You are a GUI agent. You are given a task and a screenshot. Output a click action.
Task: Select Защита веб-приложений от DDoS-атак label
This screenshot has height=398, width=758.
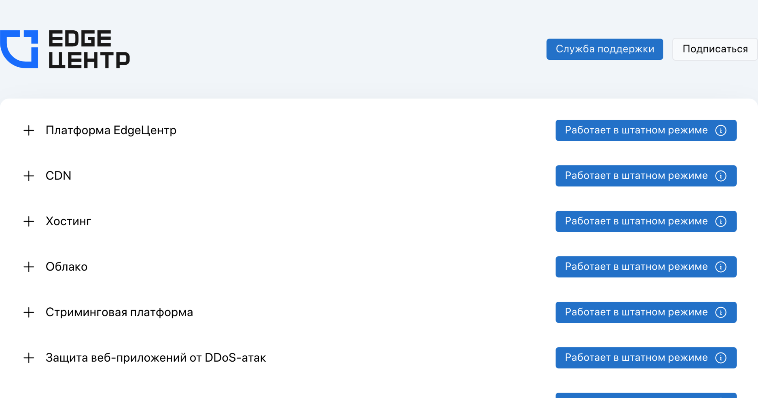pos(156,358)
